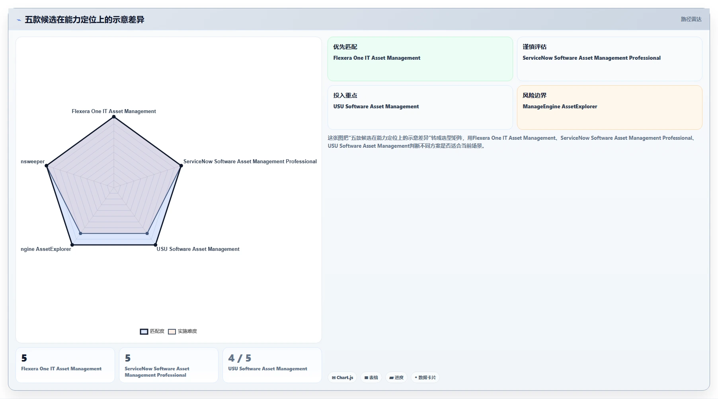Click the USU Software Asset Management axis label

pos(198,249)
